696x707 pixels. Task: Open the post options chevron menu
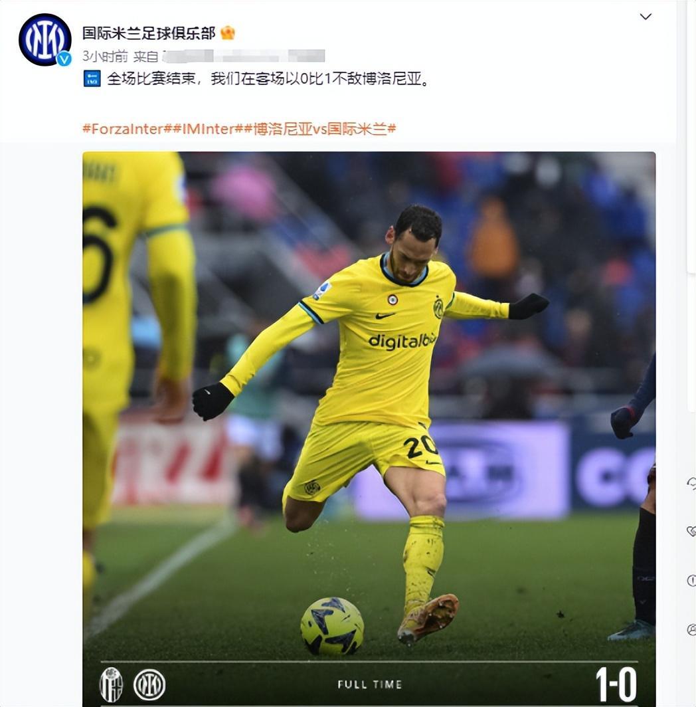[x=646, y=17]
